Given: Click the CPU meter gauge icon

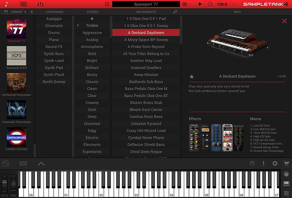Looking at the screenshot, I should tap(252, 164).
